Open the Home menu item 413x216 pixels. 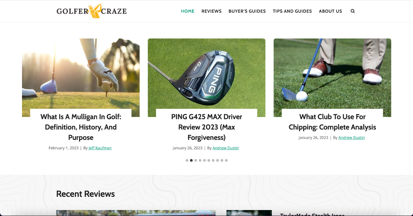click(x=188, y=11)
